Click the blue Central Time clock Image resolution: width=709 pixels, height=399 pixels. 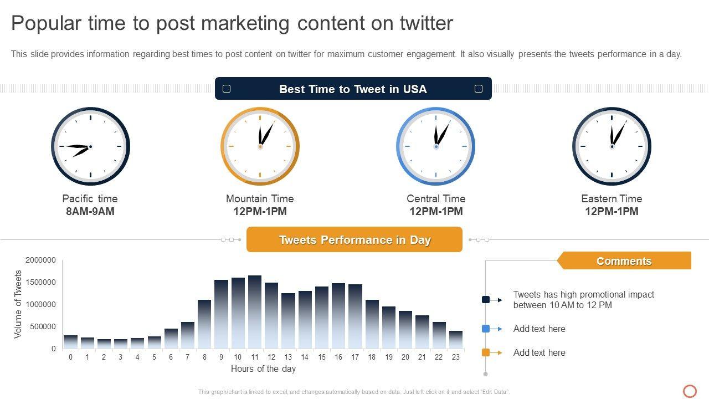436,146
